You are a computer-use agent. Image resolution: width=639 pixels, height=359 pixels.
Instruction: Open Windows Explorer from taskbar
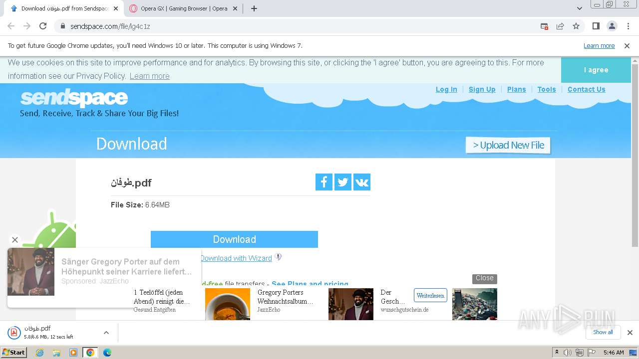56,353
